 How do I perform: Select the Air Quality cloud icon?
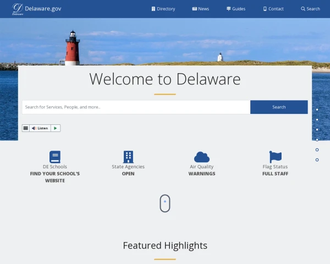coord(202,157)
